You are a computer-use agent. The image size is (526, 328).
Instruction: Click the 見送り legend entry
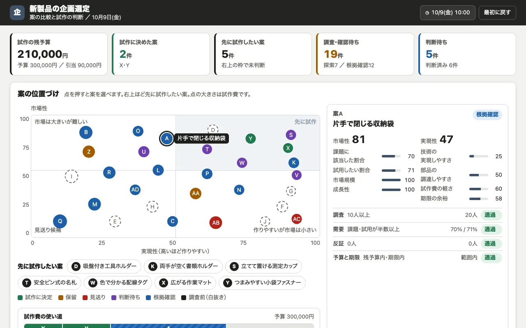[x=94, y=297]
